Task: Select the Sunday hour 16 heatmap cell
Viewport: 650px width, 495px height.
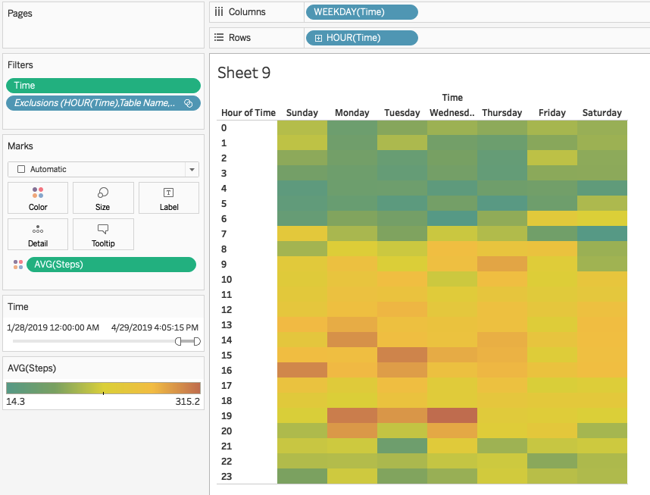Action: pos(302,370)
